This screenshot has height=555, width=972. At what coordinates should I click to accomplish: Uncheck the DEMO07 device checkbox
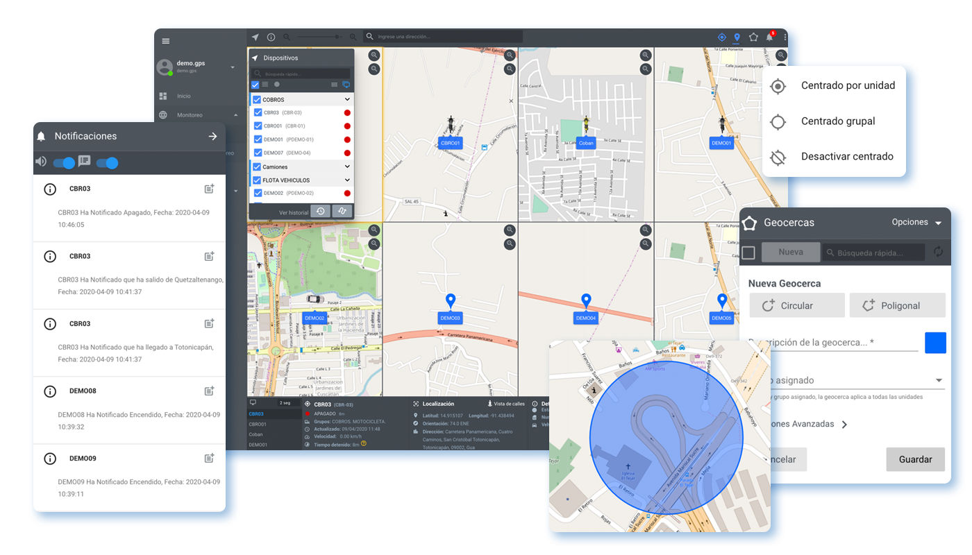[258, 153]
